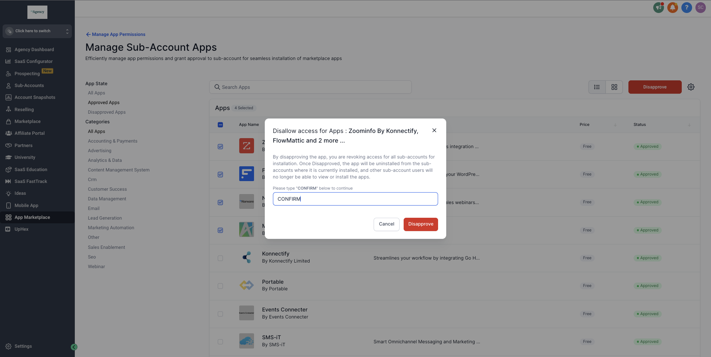This screenshot has width=711, height=357.
Task: Click the Agency logo in the sidebar
Action: (x=37, y=12)
